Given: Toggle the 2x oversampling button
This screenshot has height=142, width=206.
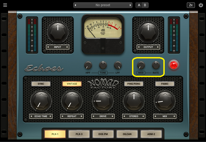Looking at the screenshot, I should point(191,5).
